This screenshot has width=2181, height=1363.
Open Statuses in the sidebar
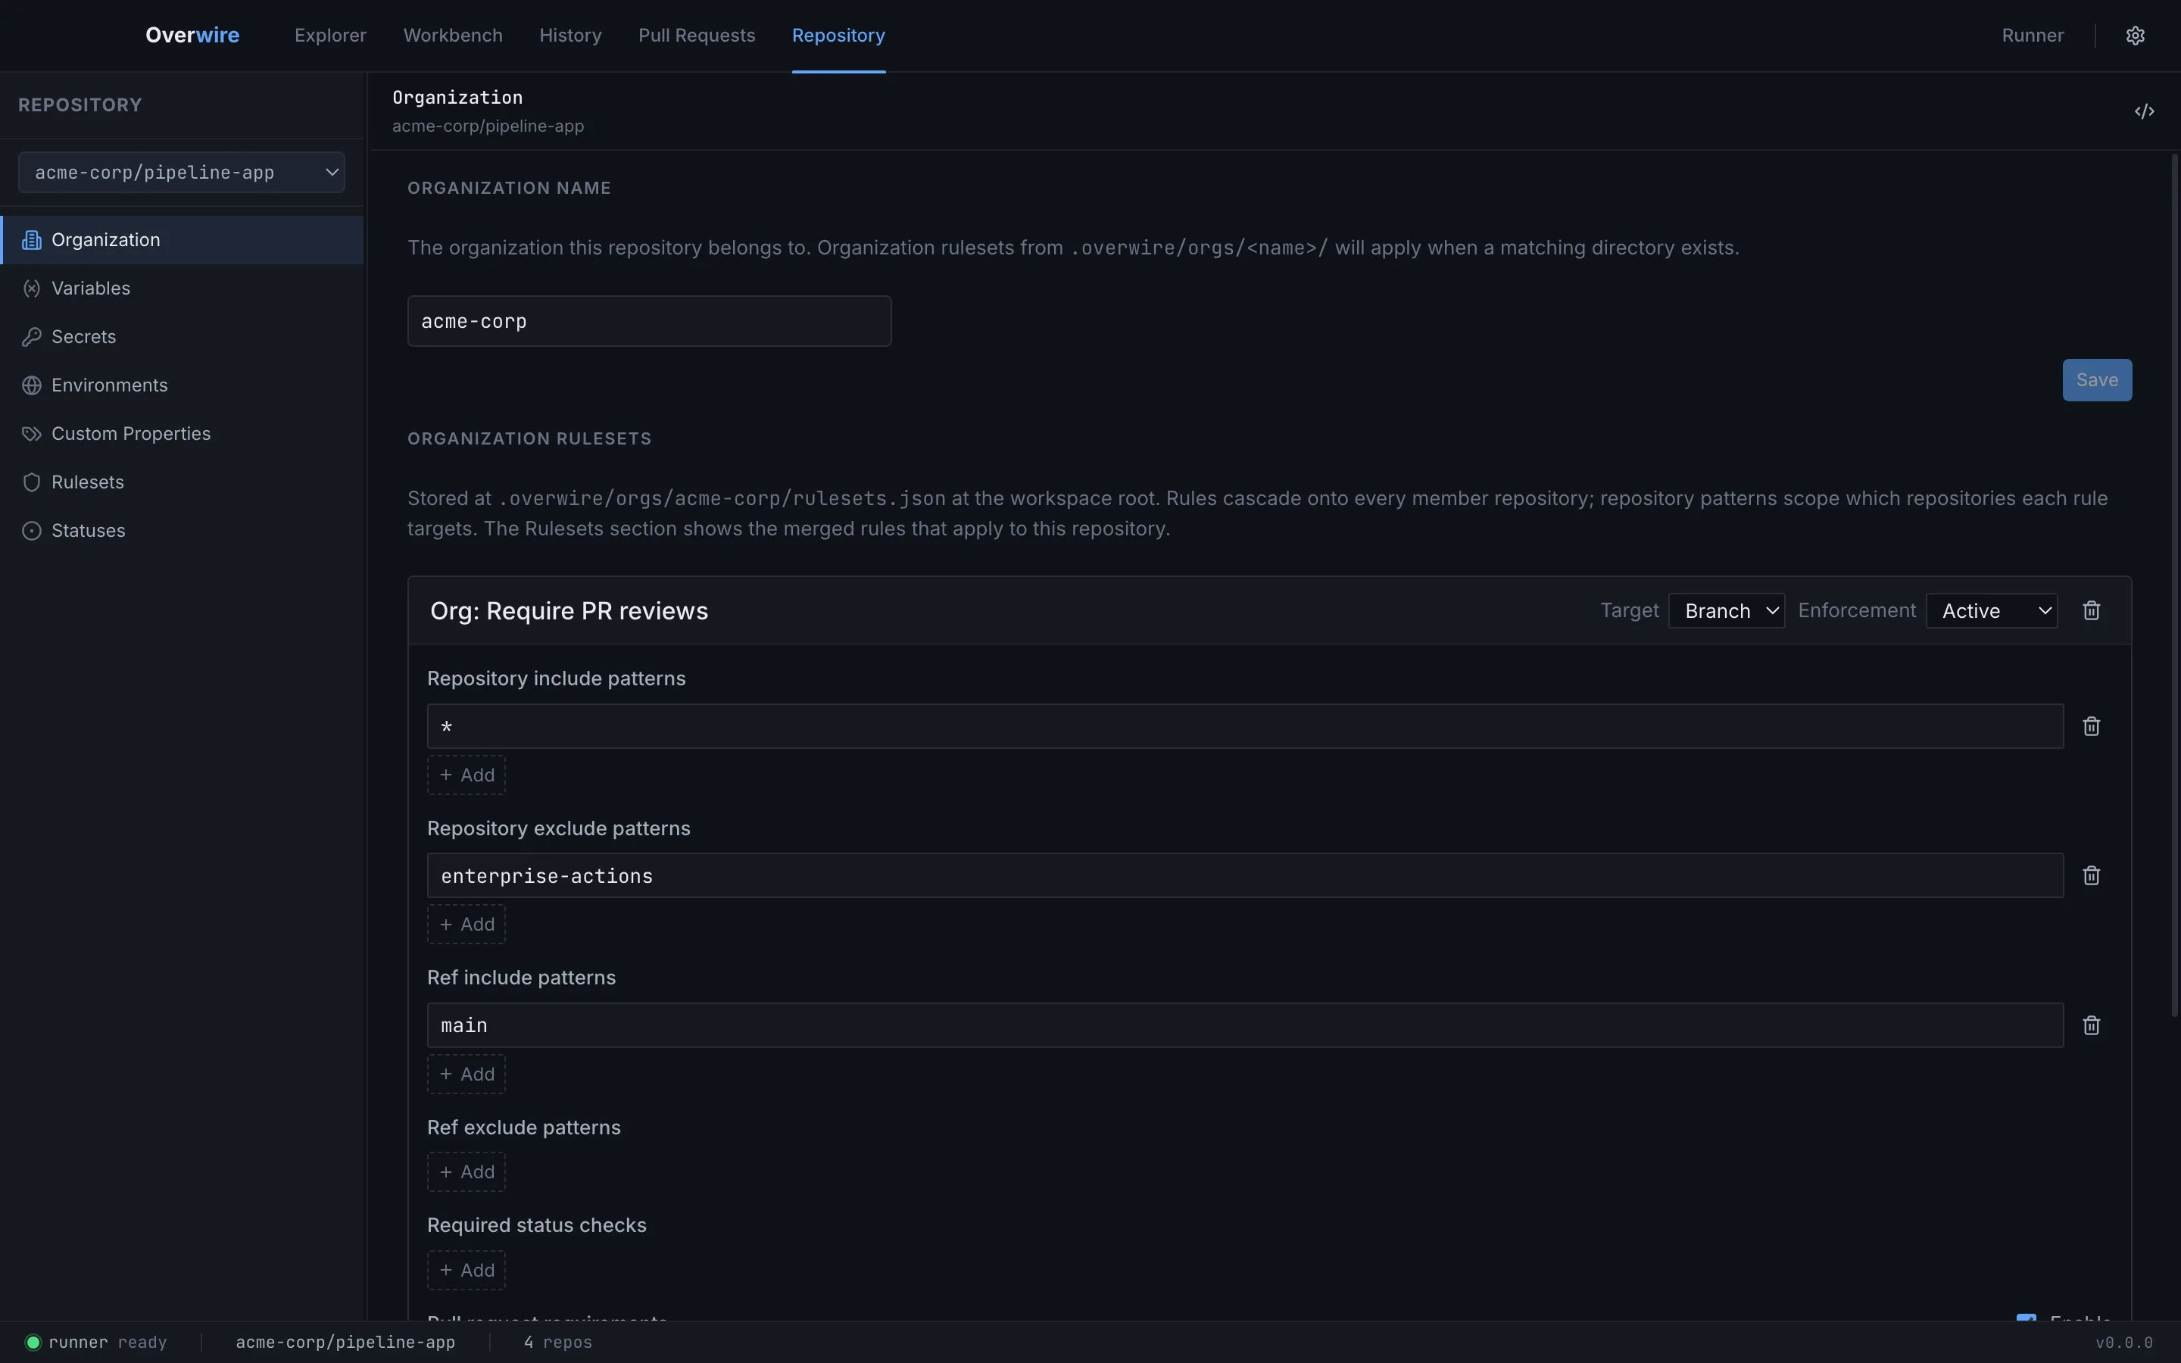pyautogui.click(x=181, y=531)
